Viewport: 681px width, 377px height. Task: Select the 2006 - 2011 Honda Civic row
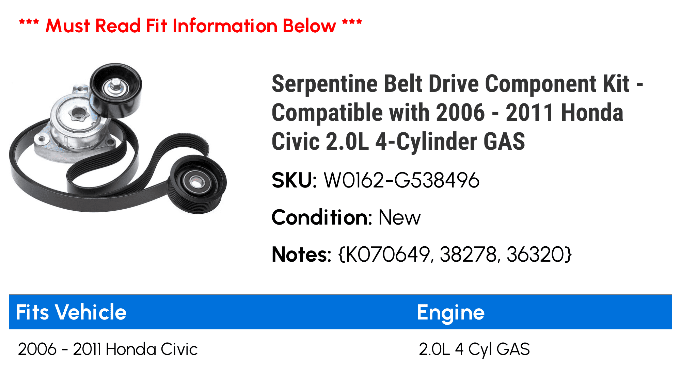click(x=340, y=349)
